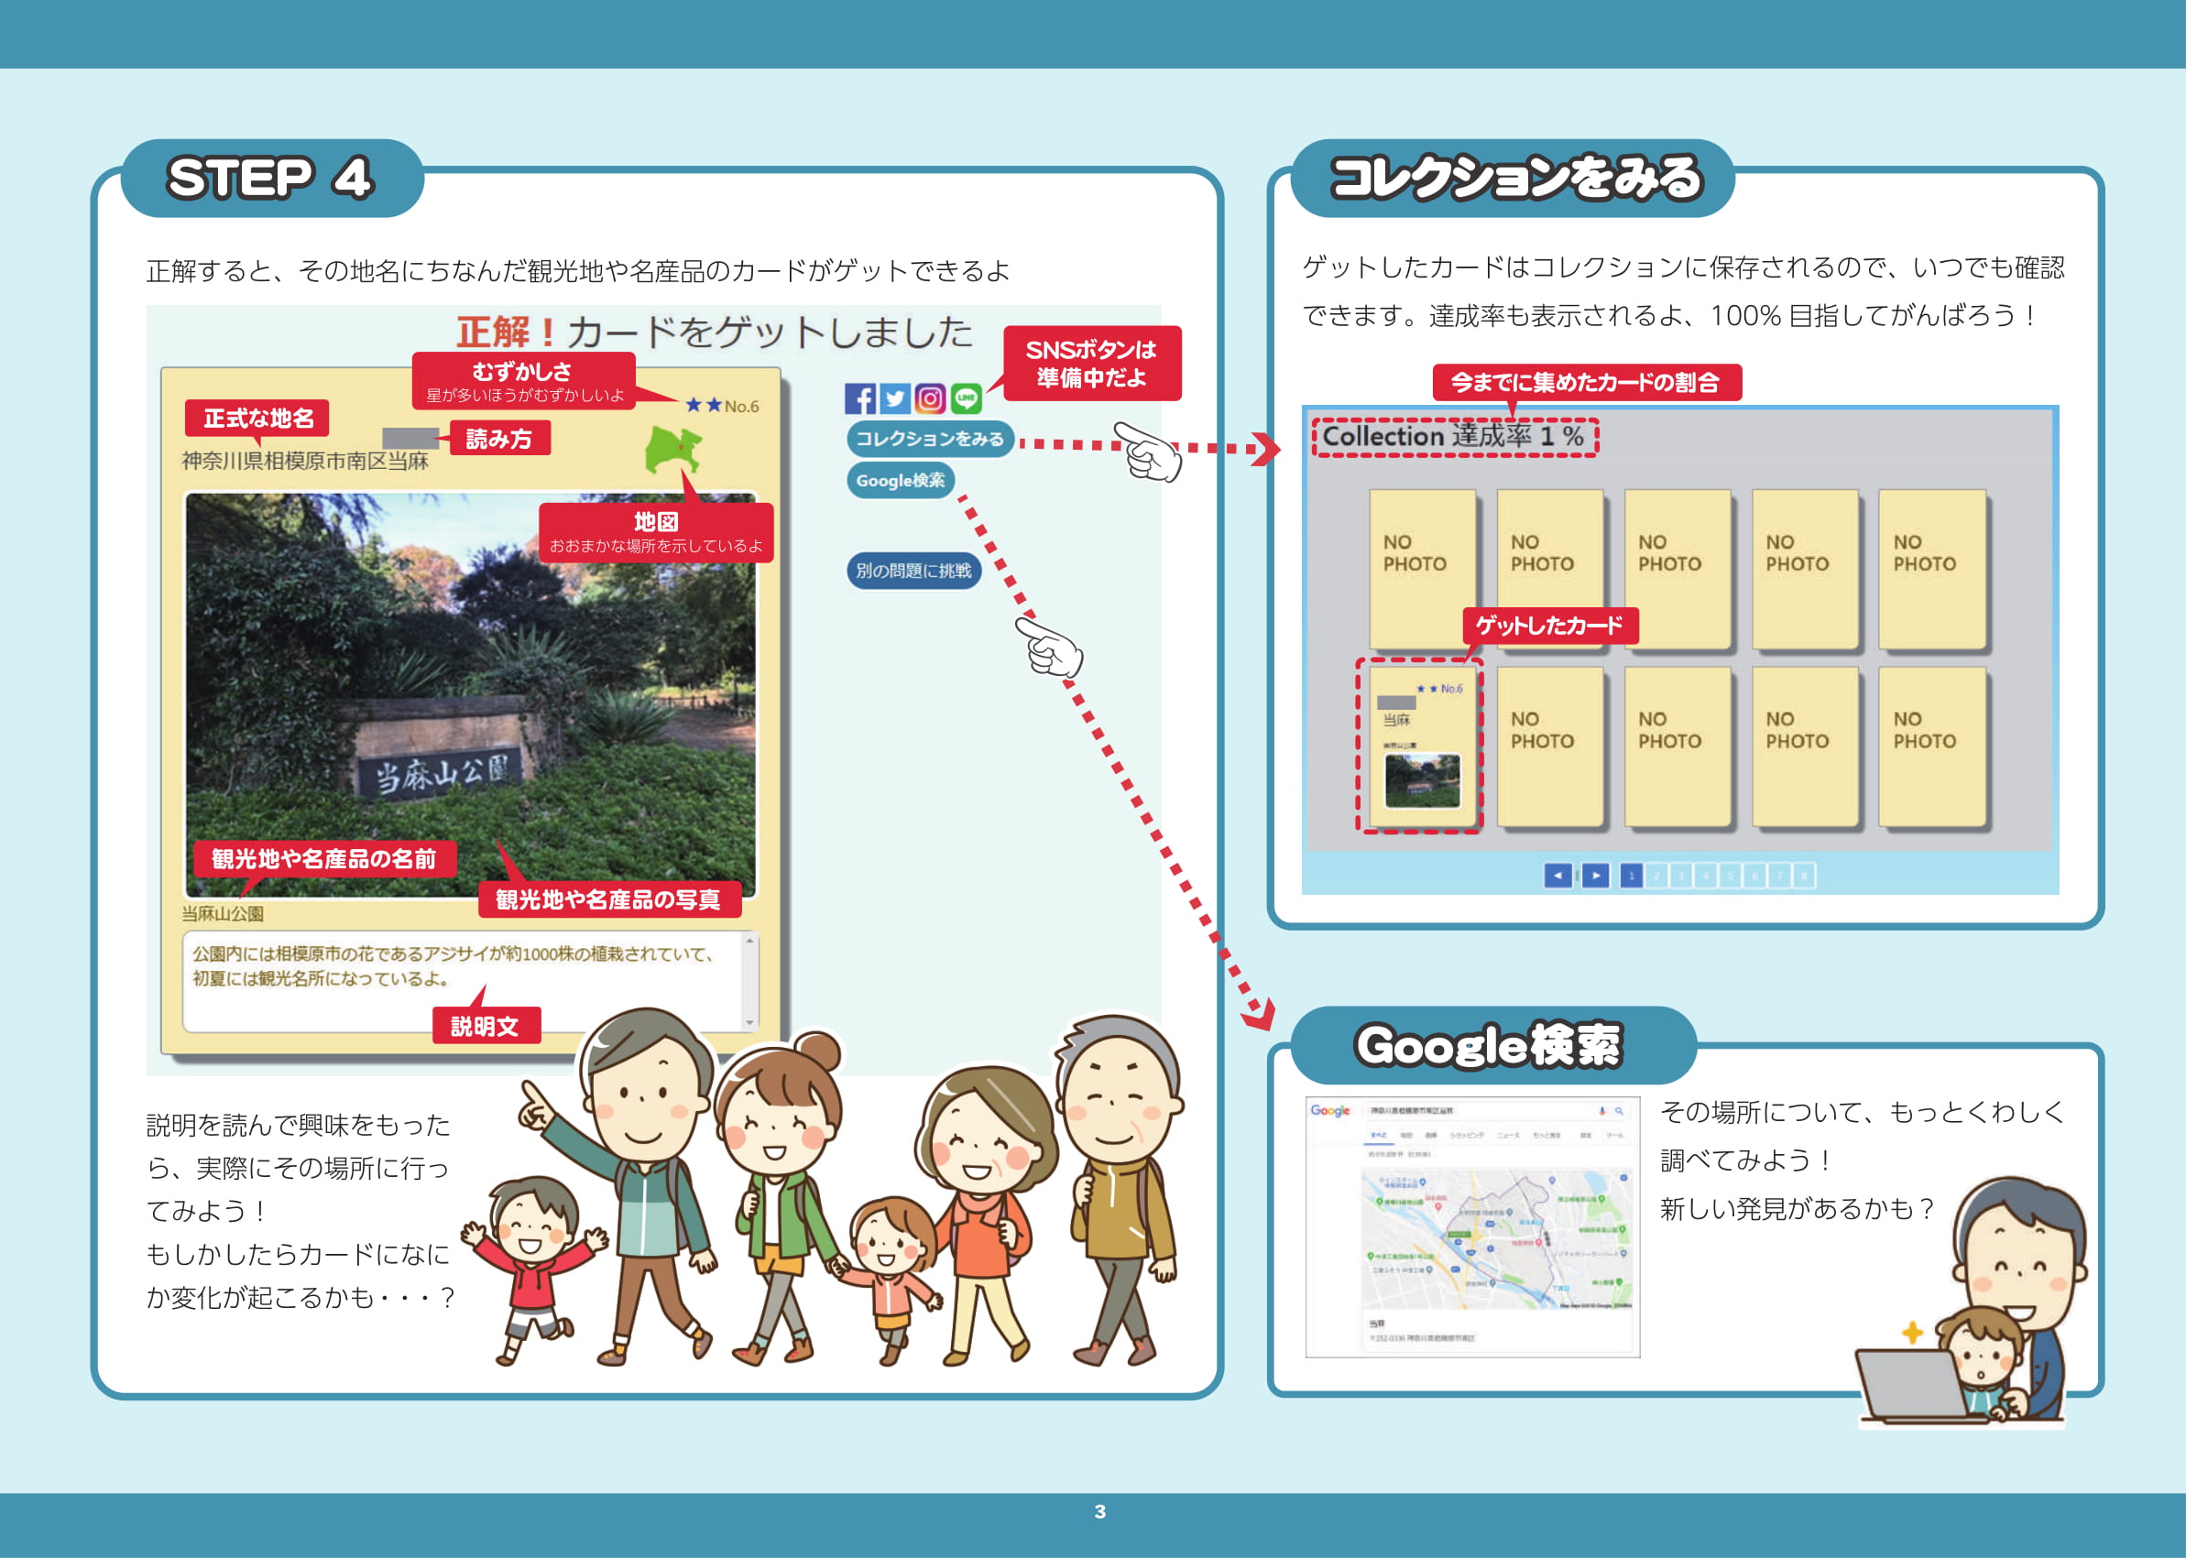Go to page 6 in the collection pager
Screen dimensions: 2186x1558
click(x=1755, y=876)
